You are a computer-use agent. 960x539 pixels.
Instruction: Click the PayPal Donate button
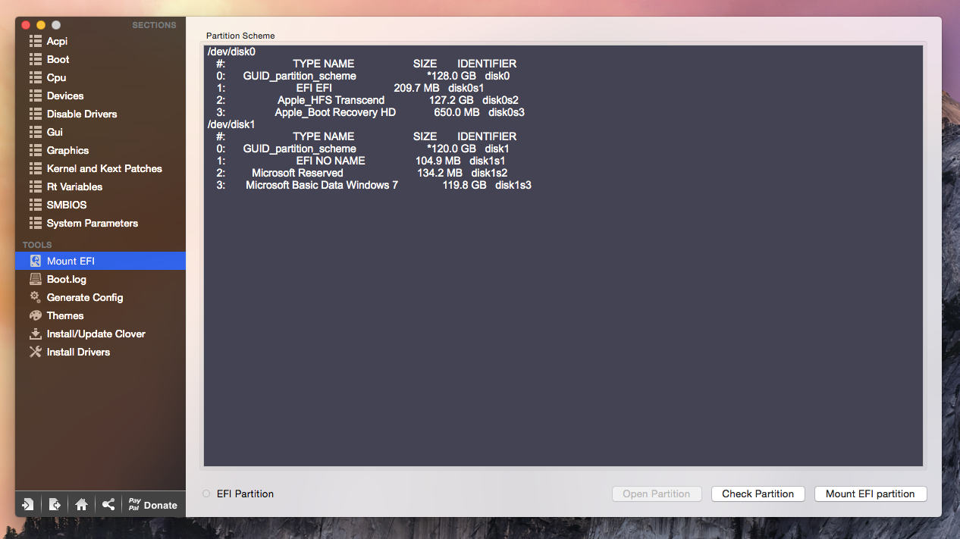153,504
